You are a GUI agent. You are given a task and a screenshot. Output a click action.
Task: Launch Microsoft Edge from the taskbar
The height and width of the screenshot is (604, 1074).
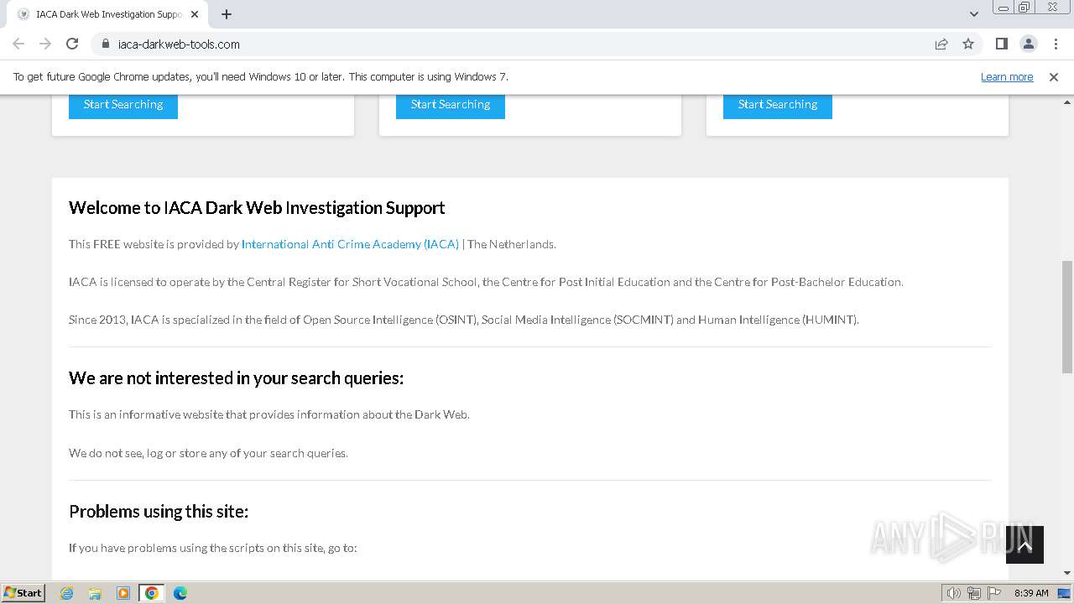pyautogui.click(x=180, y=593)
